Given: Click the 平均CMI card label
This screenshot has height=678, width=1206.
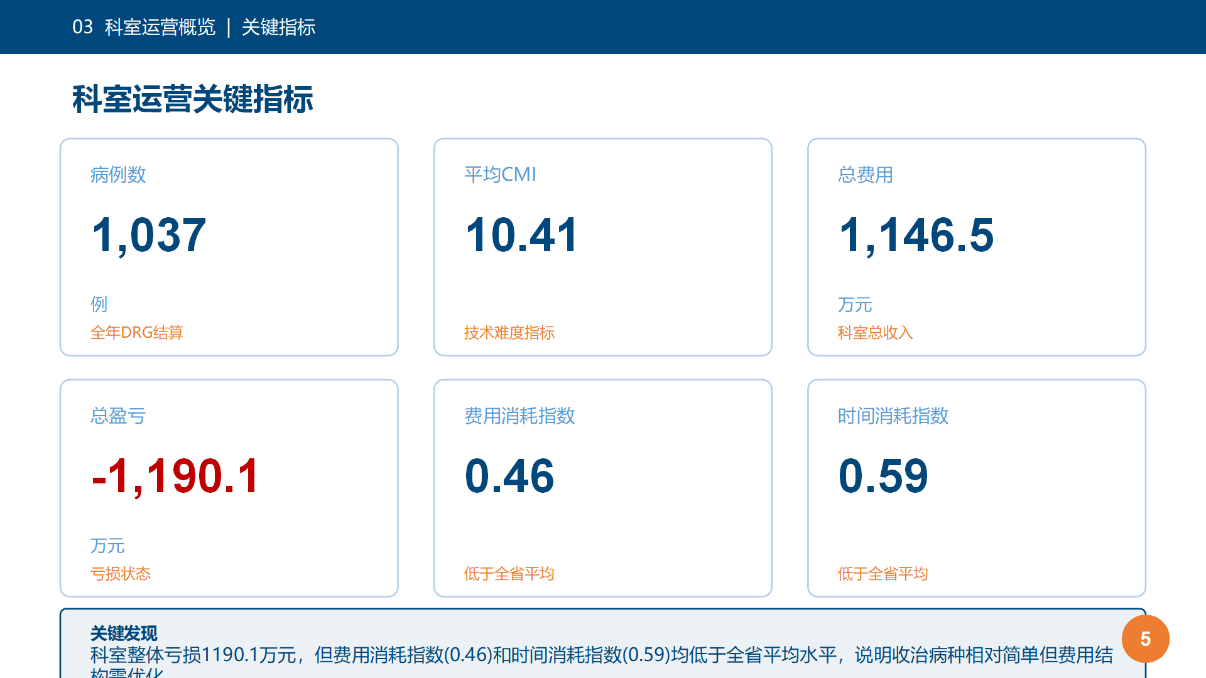Looking at the screenshot, I should pyautogui.click(x=501, y=175).
